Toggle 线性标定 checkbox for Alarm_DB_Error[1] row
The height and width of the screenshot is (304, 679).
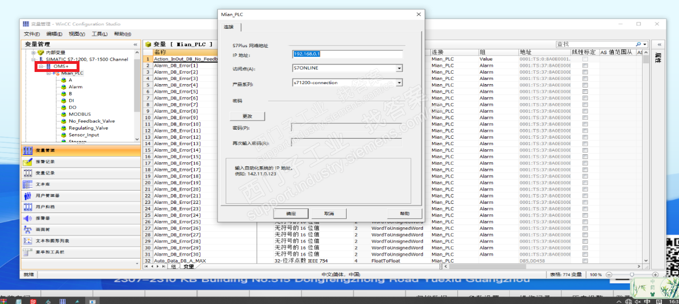(x=585, y=66)
